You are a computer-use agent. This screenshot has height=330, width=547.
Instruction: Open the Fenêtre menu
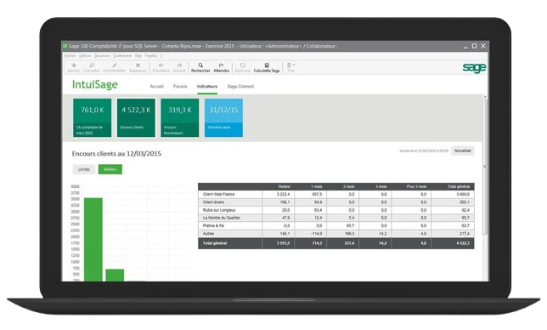[151, 56]
